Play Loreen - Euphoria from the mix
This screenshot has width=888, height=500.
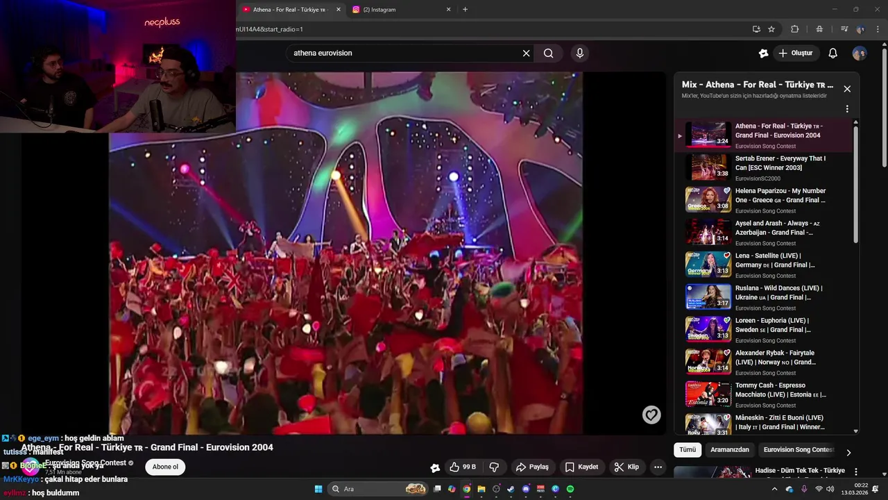coord(763,330)
